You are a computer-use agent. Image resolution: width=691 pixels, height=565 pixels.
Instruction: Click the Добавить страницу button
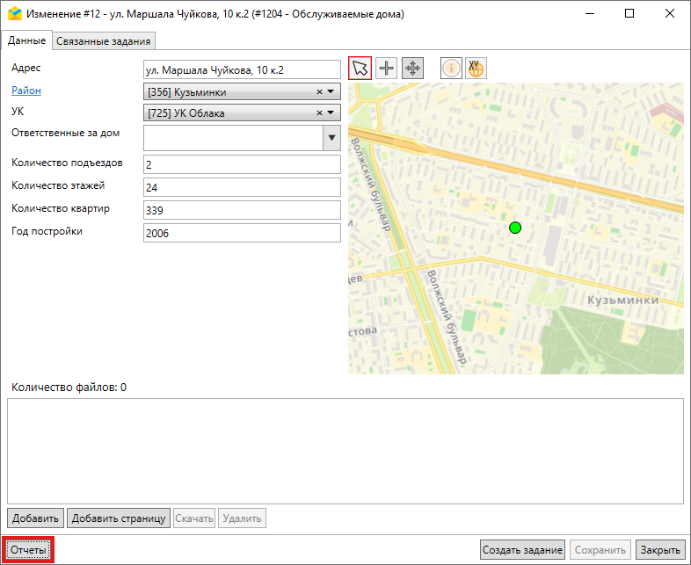[x=118, y=518]
